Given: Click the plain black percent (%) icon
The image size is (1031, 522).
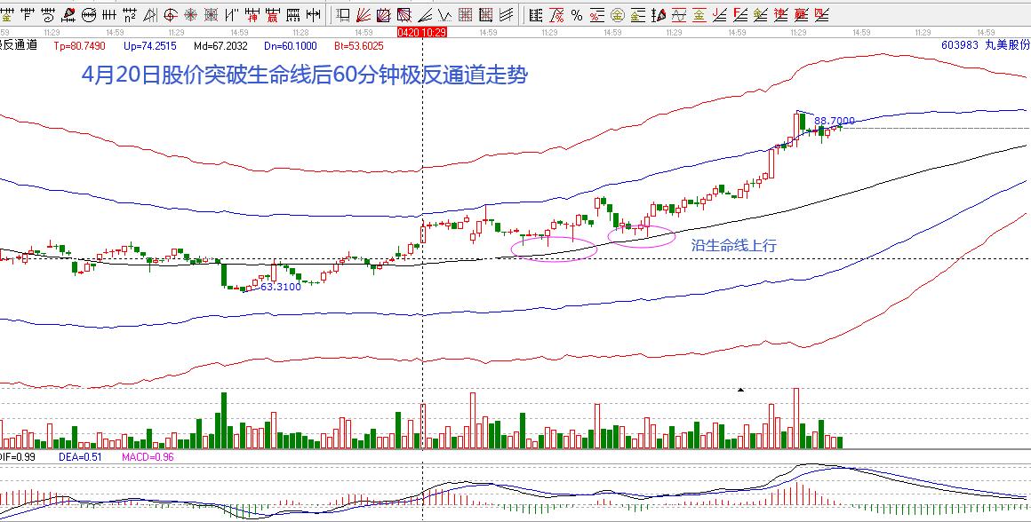Looking at the screenshot, I should [577, 14].
